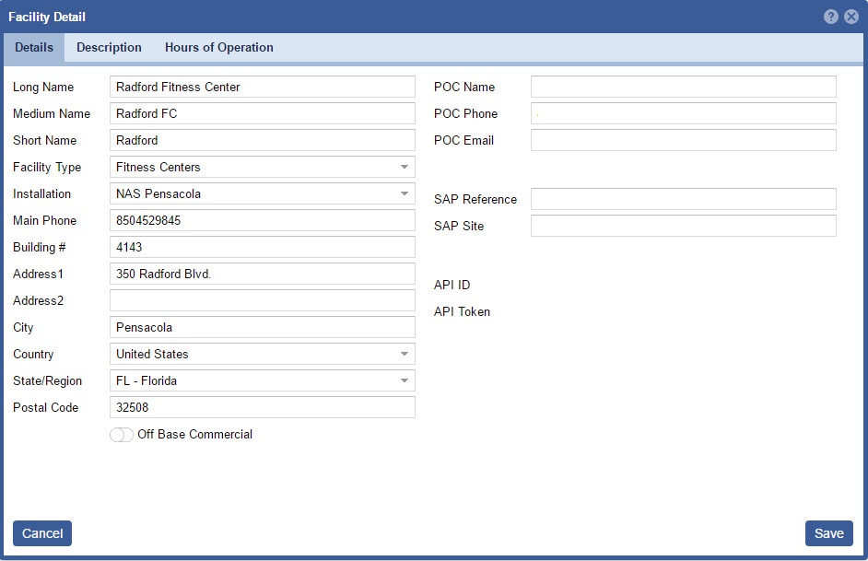This screenshot has width=868, height=561.
Task: Focus the SAP Reference input
Action: (683, 200)
